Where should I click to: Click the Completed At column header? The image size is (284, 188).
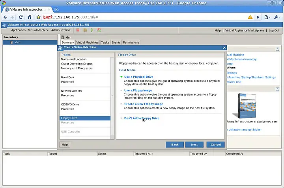pos(253,154)
